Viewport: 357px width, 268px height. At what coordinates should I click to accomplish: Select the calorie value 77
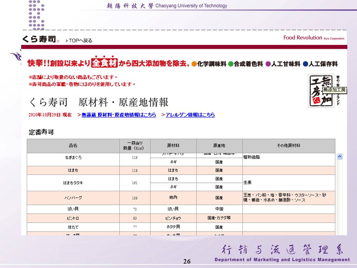[x=135, y=227]
